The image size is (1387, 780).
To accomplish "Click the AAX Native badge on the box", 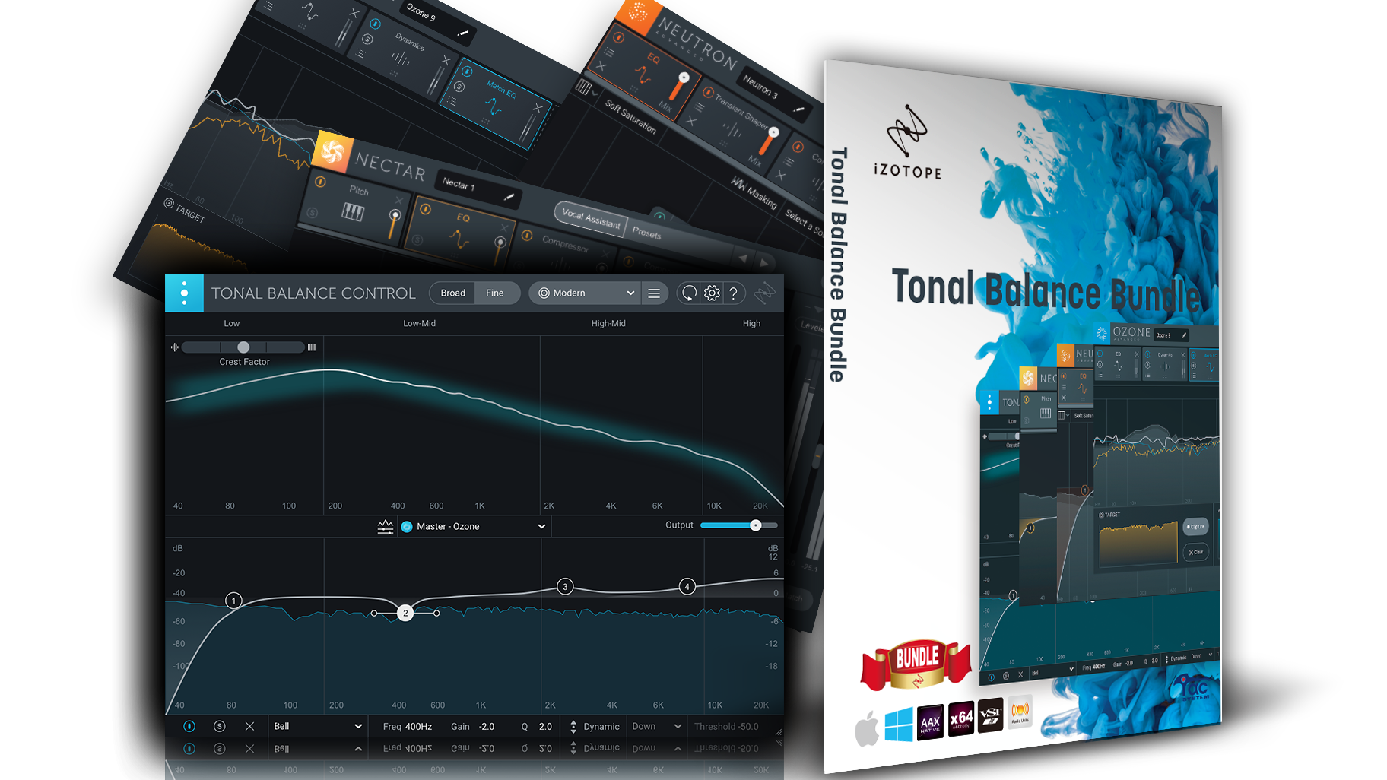I will (x=930, y=722).
